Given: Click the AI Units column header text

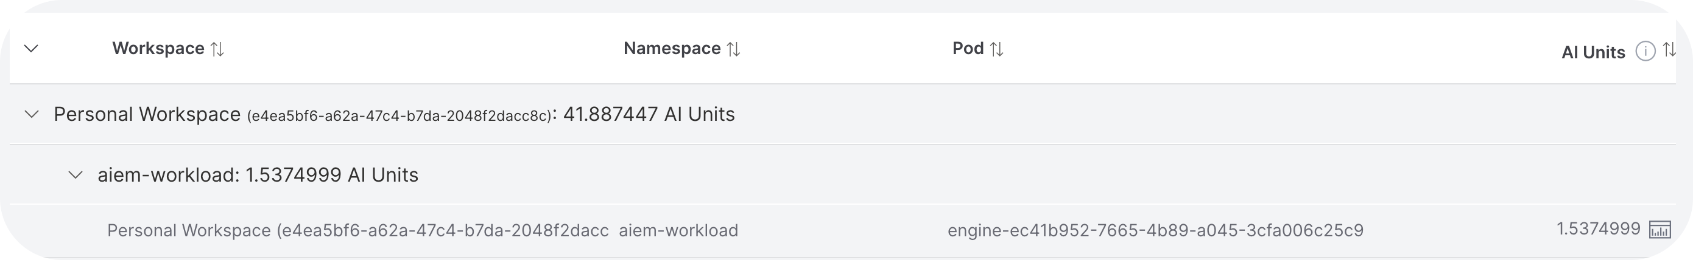Looking at the screenshot, I should 1593,52.
